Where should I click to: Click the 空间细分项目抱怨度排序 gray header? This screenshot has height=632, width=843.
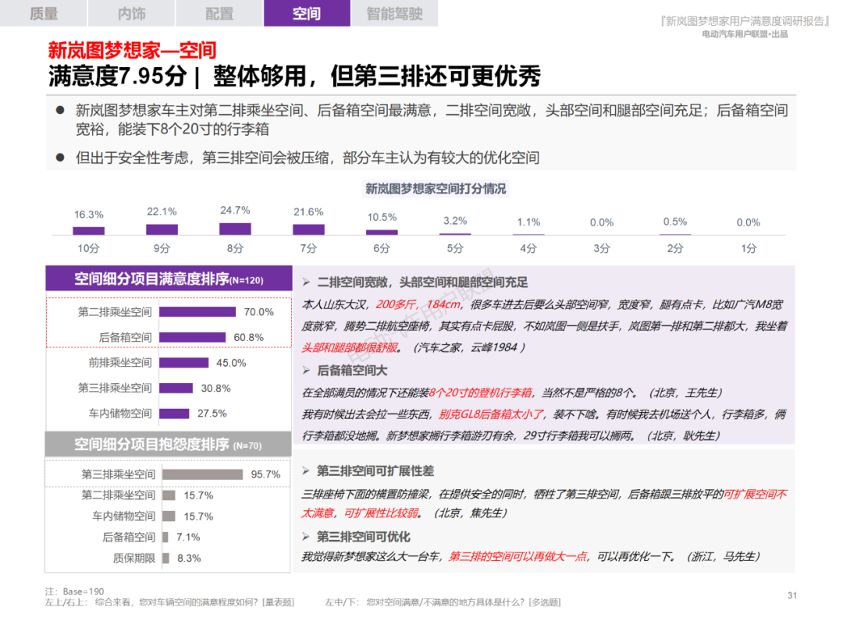(x=168, y=445)
